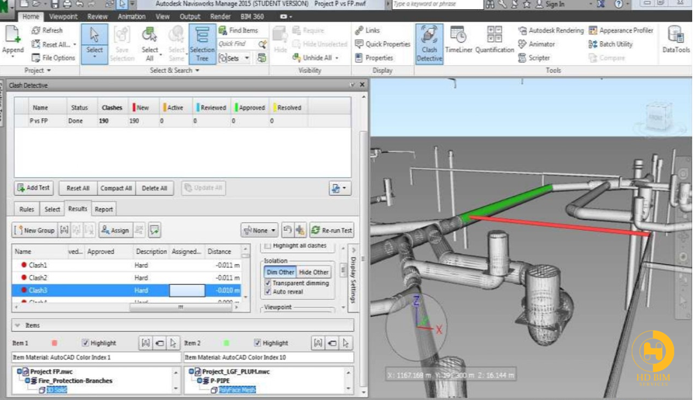Viewport: 693px width, 400px height.
Task: Click the Select All icon
Action: coord(149,34)
